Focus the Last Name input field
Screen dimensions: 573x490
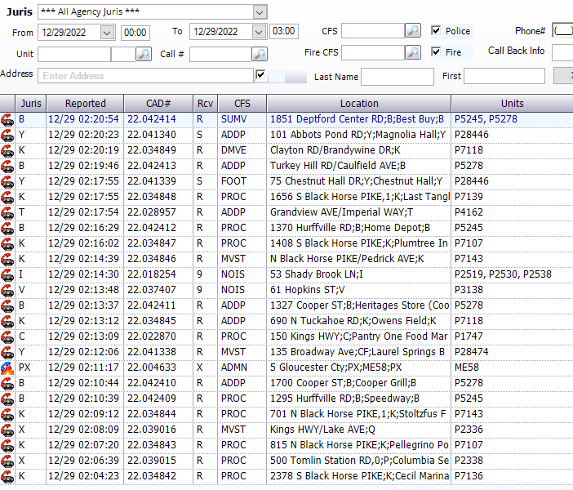click(x=398, y=77)
